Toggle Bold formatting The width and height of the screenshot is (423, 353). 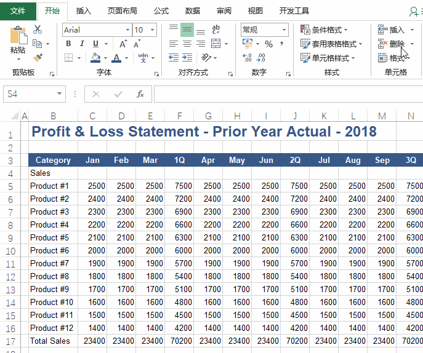pyautogui.click(x=68, y=44)
